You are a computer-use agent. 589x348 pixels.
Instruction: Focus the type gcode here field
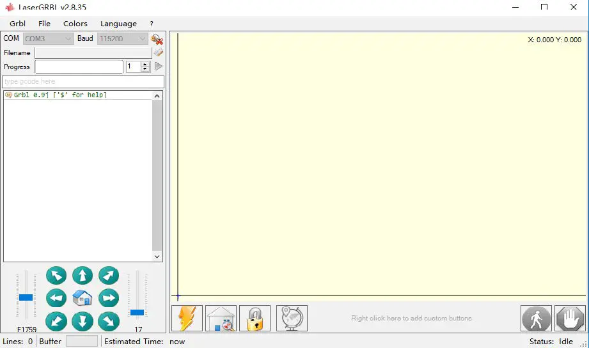[x=83, y=81]
